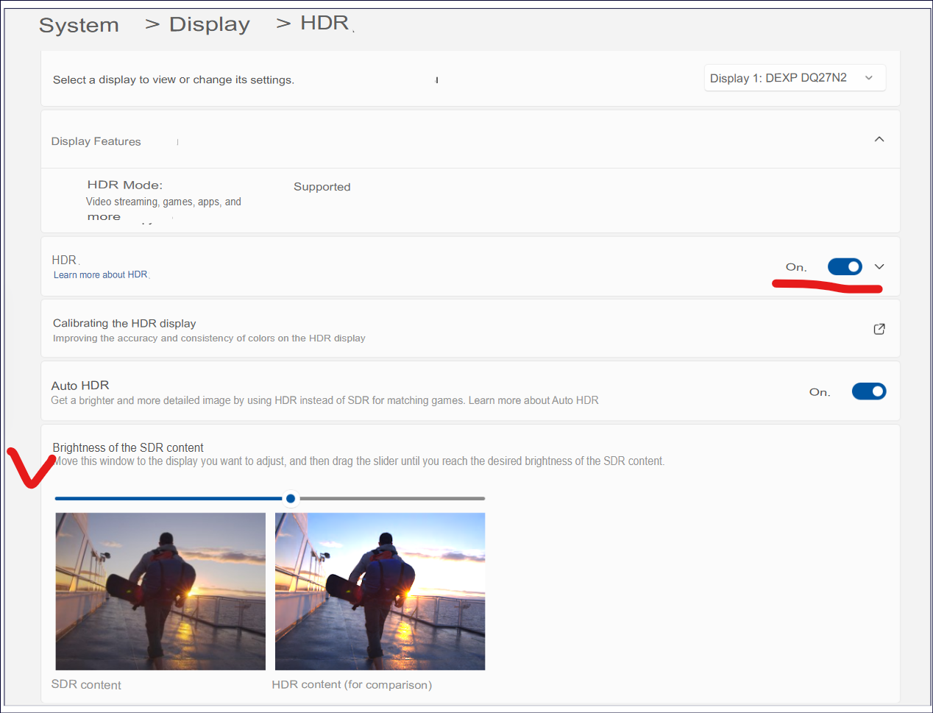The width and height of the screenshot is (933, 713).
Task: Go back to System in breadcrumb
Action: [79, 25]
